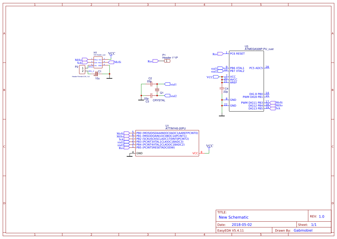Viewport: 337px width, 239px height.
Task: Select the ATMEGA328P-PU microcontroller symbol U3
Action: [x=246, y=81]
